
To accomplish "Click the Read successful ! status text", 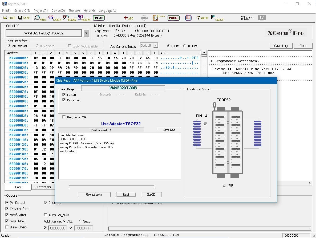I will click(x=101, y=130).
